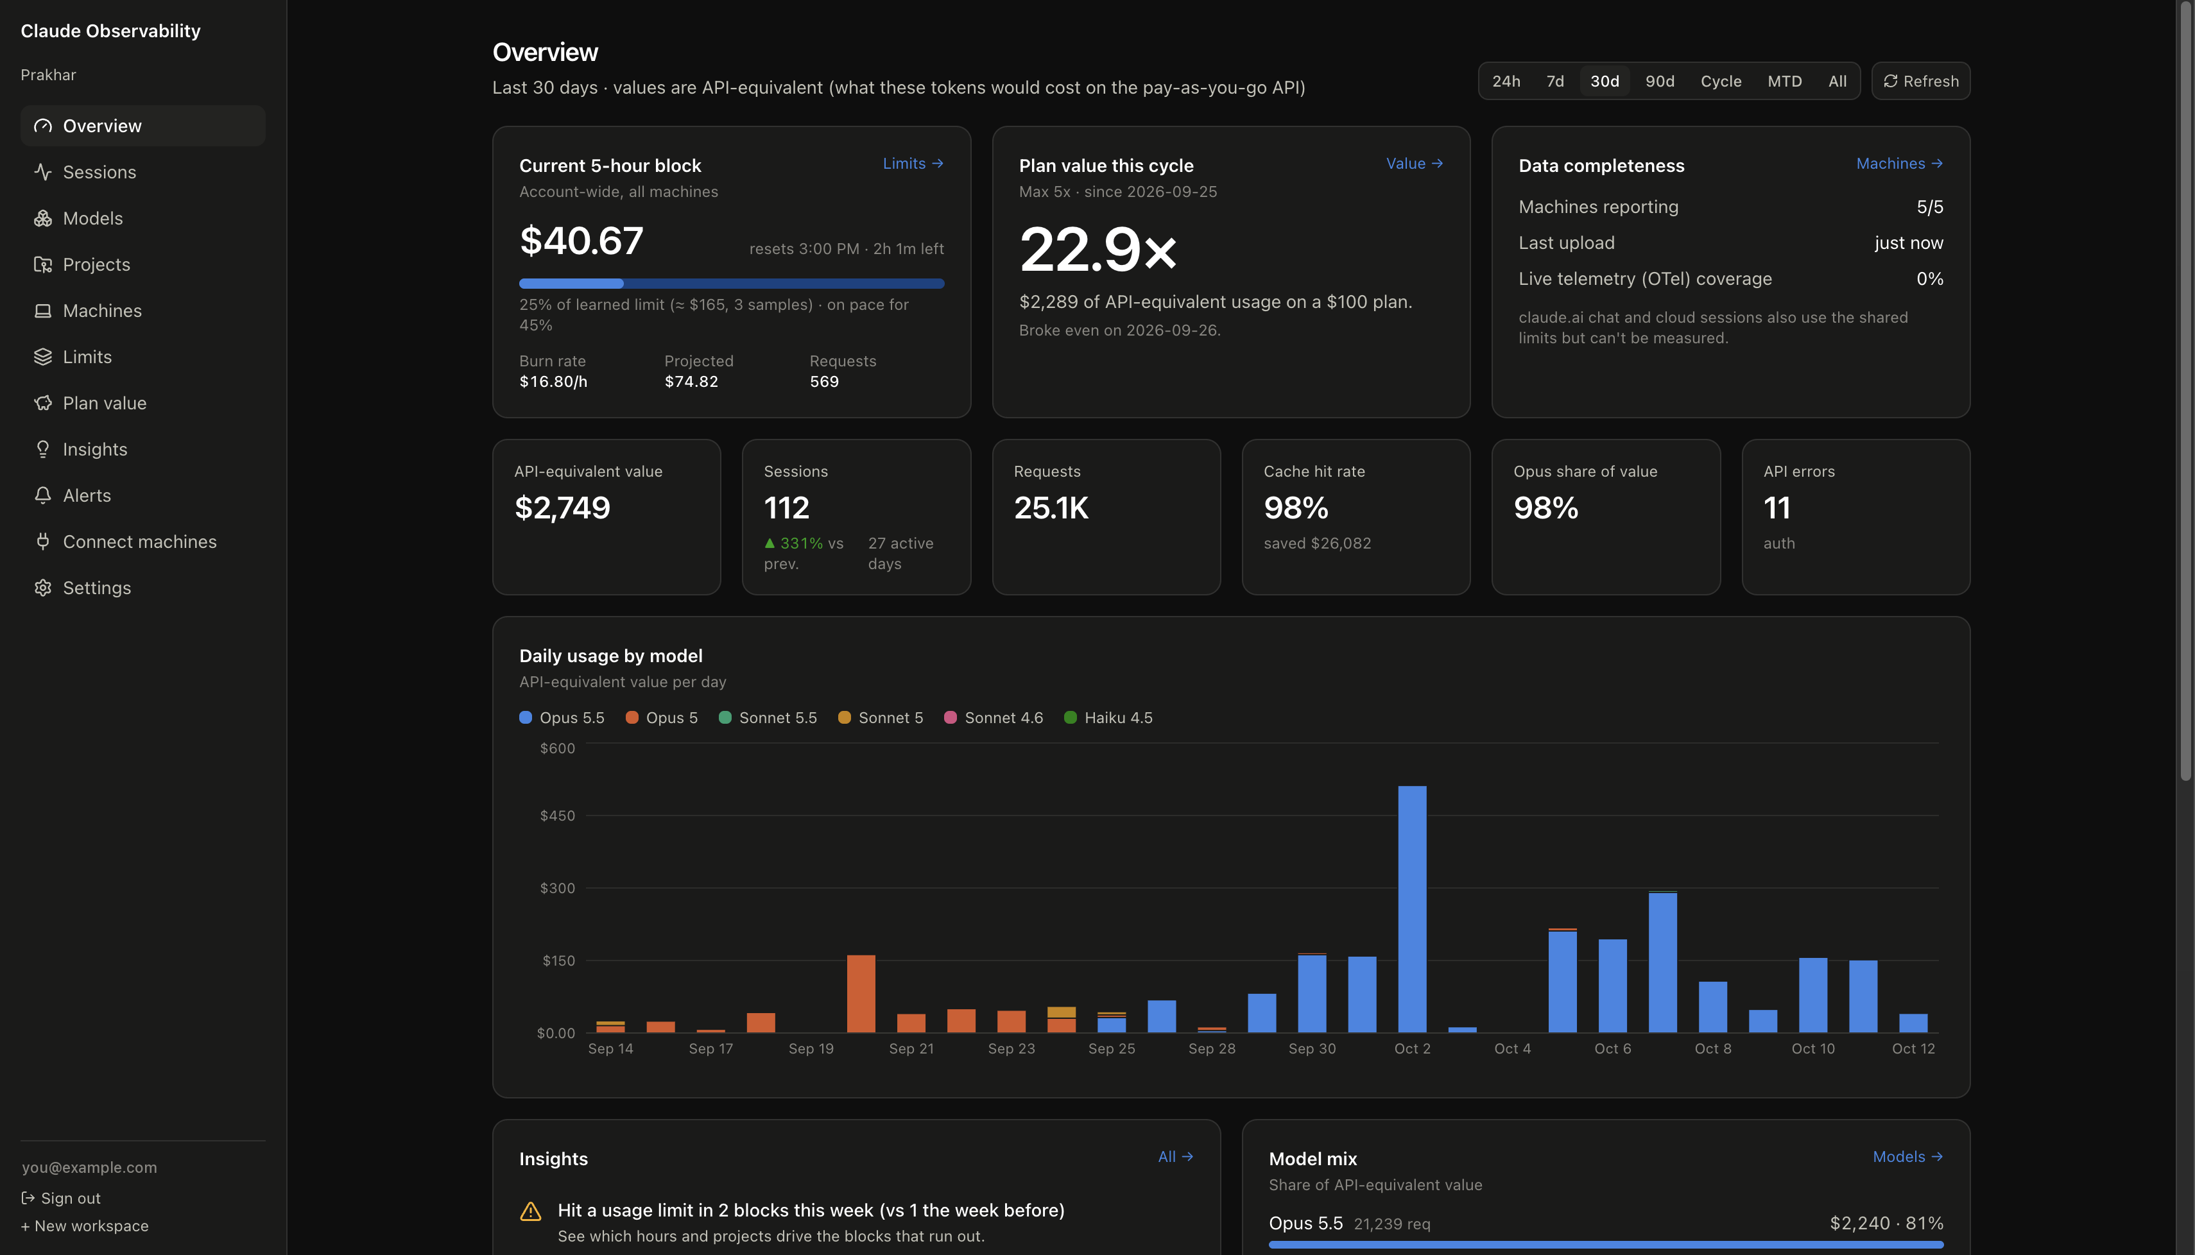This screenshot has width=2195, height=1255.
Task: Toggle Opus 5 legend swatch
Action: point(632,717)
